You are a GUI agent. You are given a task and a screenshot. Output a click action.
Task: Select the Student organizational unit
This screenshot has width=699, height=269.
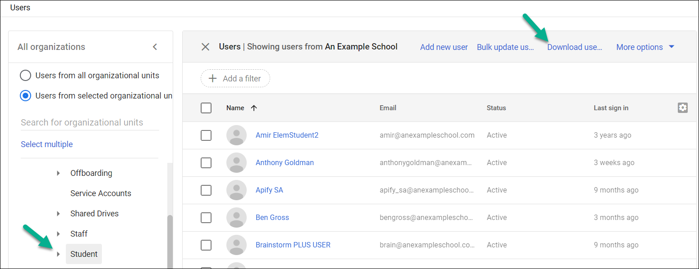(x=84, y=254)
